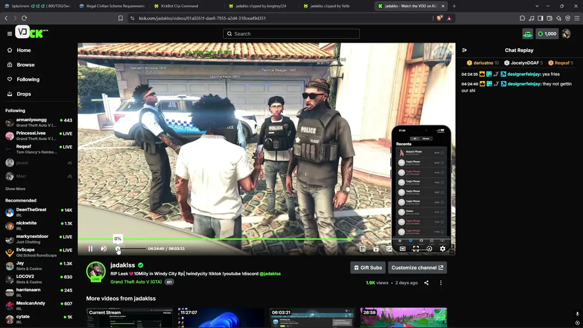
Task: Switch to KickBot Clip Command tab
Action: pyautogui.click(x=186, y=6)
